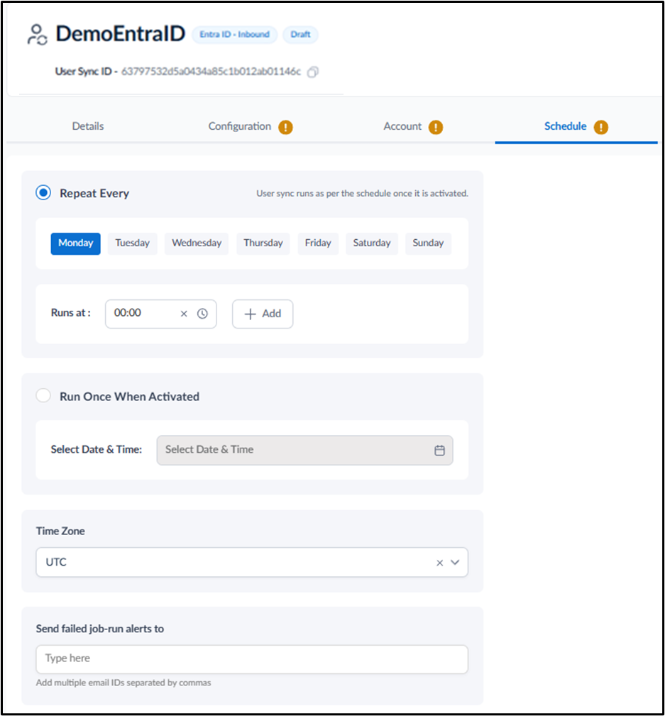The height and width of the screenshot is (716, 665).
Task: Open the calendar date picker icon
Action: [x=439, y=450]
